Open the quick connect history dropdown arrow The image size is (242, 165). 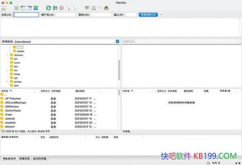click(161, 15)
